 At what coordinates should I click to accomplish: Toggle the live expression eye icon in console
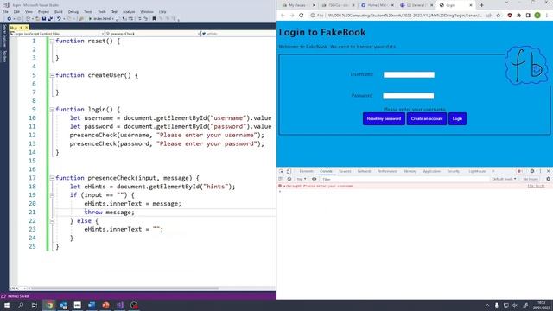pos(314,179)
